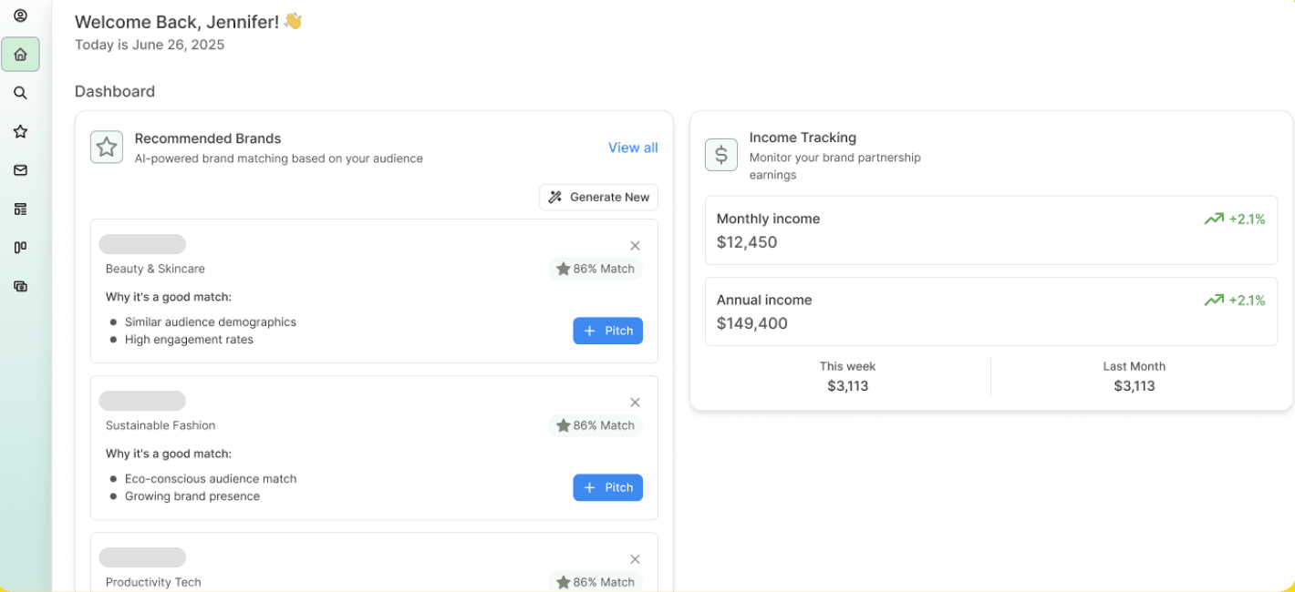Viewport: 1295px width, 592px height.
Task: Click the 86% Match badge on Productivity Tech
Action: (x=596, y=581)
